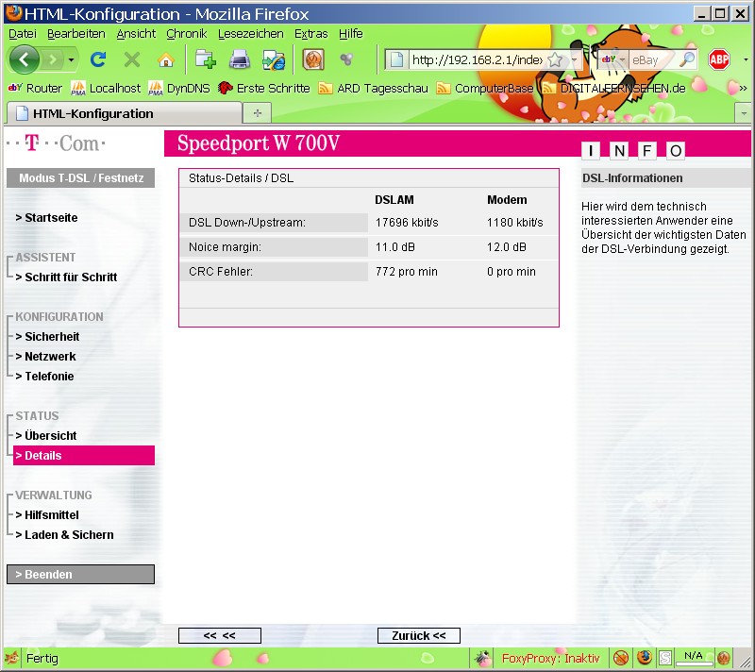Click the crossed-out fox status bar icon
Image resolution: width=755 pixels, height=672 pixels.
click(621, 658)
